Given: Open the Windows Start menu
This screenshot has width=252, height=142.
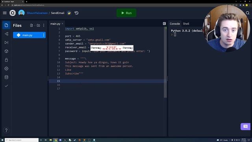Looking at the screenshot, I should point(2,140).
